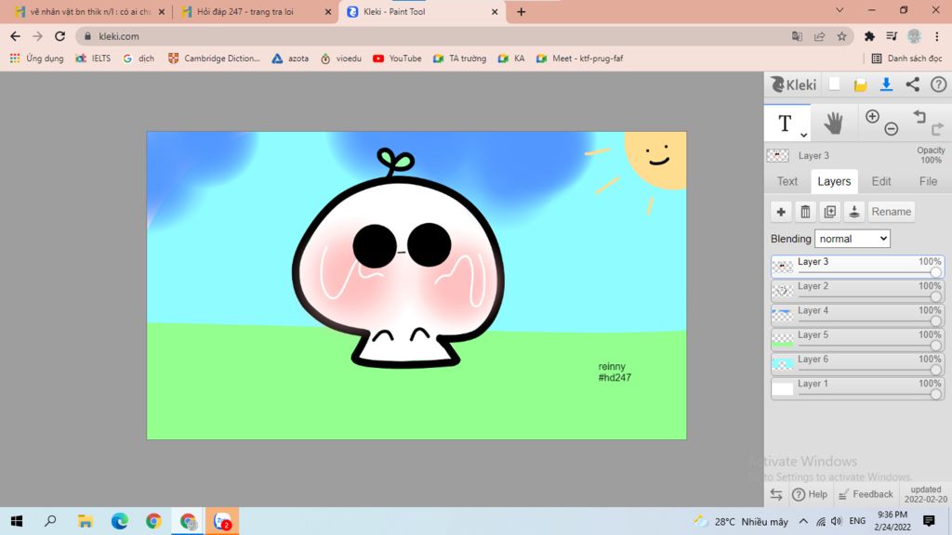Open the azota bookmark
Viewport: 952px width, 535px height.
290,59
